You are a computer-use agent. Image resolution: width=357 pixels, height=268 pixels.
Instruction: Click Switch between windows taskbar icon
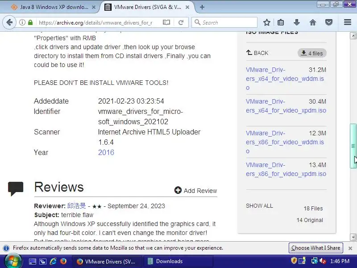coord(42,261)
